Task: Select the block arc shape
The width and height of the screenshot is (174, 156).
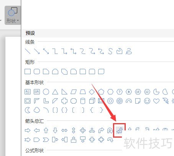Action: pyautogui.click(x=129, y=101)
